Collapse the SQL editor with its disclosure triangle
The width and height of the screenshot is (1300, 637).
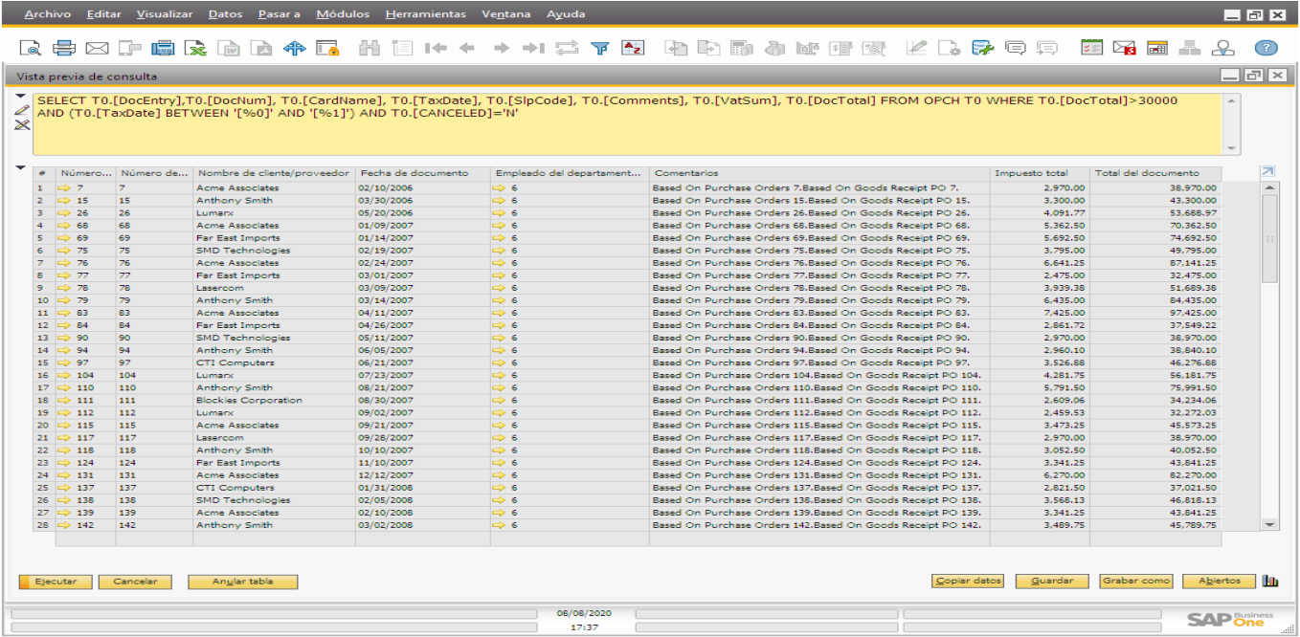[21, 95]
